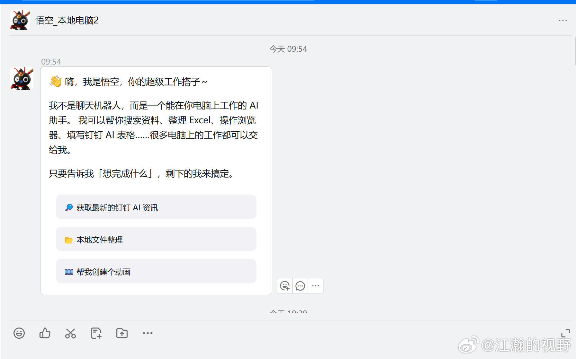The width and height of the screenshot is (576, 359).
Task: Click the magnifier icon on AI news suggestion
Action: [68, 207]
